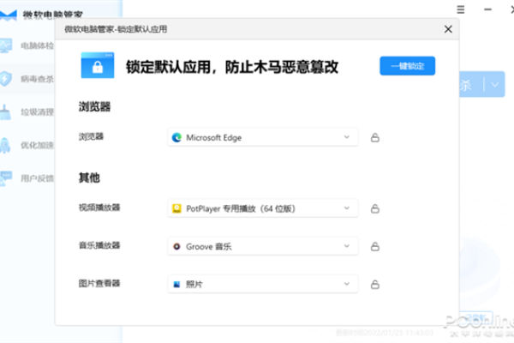Click the 其他 section heading
The image size is (514, 343).
89,178
